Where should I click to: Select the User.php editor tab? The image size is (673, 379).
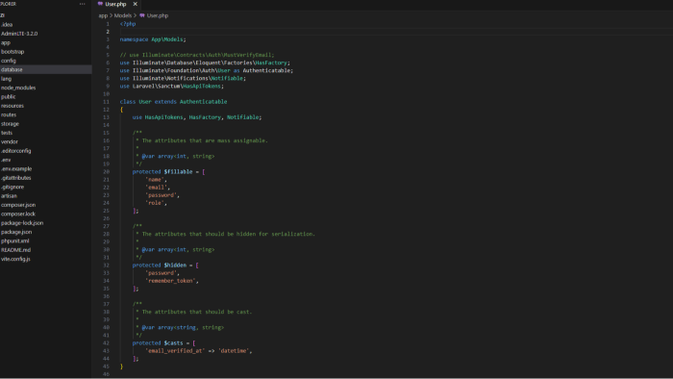116,4
